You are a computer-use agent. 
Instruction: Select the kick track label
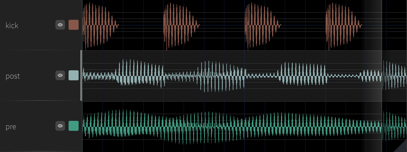12,25
